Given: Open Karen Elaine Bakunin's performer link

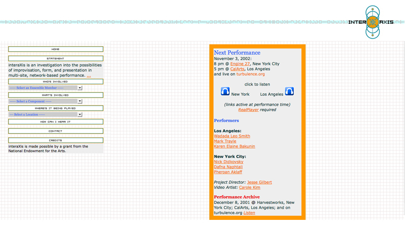Looking at the screenshot, I should click(x=234, y=146).
